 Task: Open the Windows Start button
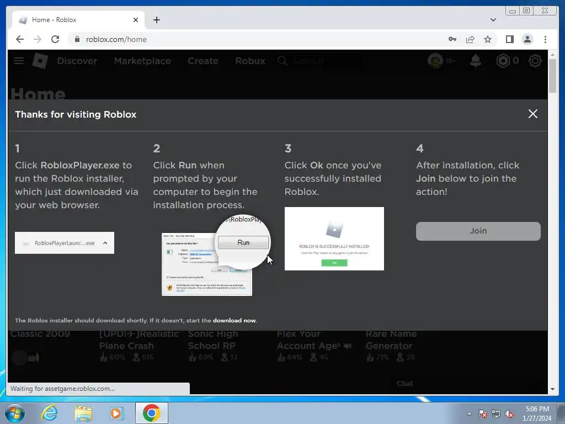pyautogui.click(x=15, y=413)
